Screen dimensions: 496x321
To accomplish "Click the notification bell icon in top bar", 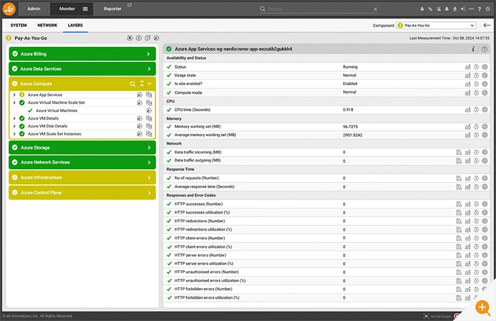I will pyautogui.click(x=446, y=9).
